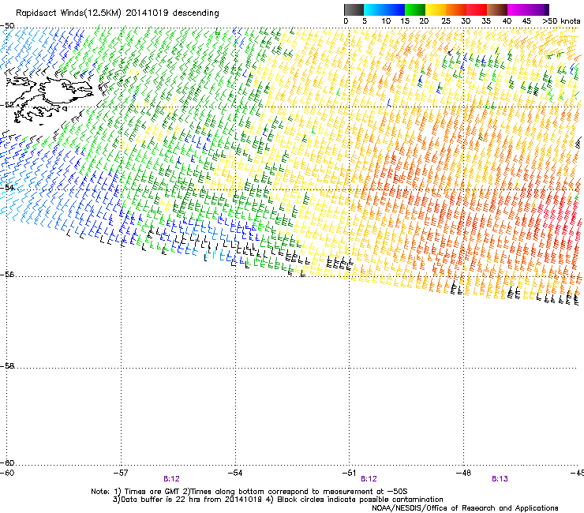
Task: Click the '-51' longitude axis label
Action: pyautogui.click(x=349, y=473)
